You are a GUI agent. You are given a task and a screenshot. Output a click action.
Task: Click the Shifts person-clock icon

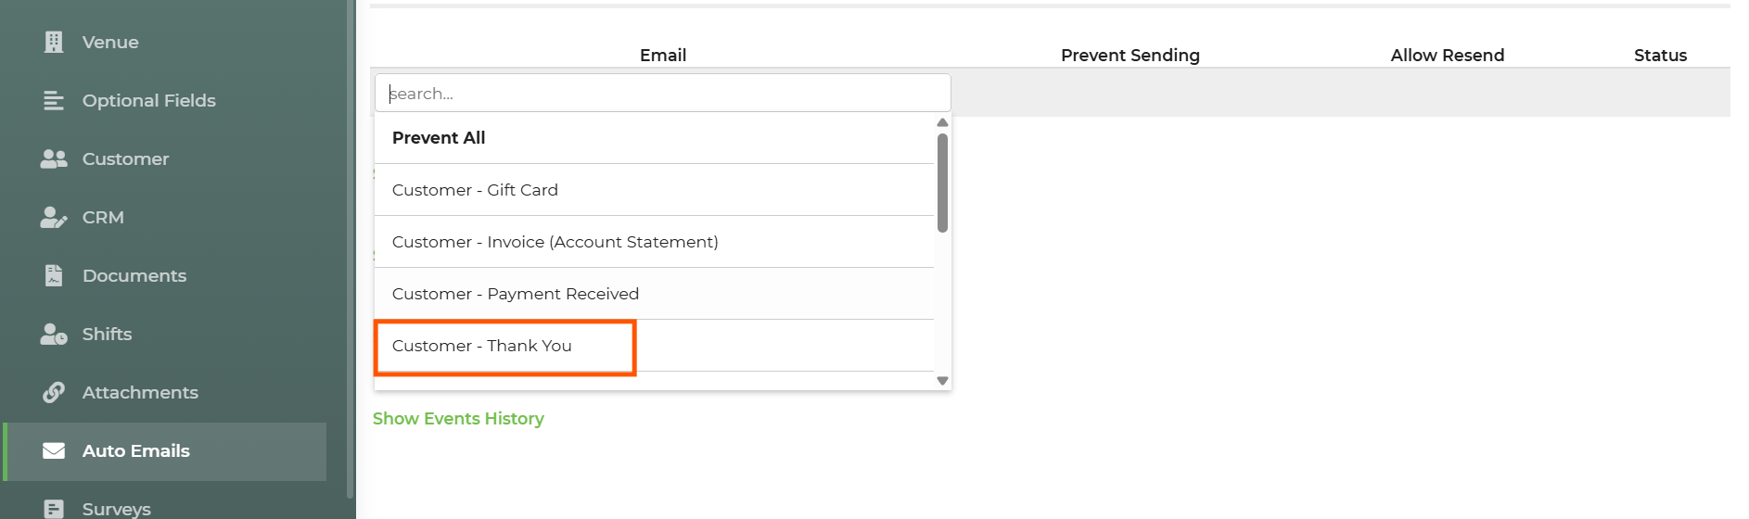coord(54,334)
